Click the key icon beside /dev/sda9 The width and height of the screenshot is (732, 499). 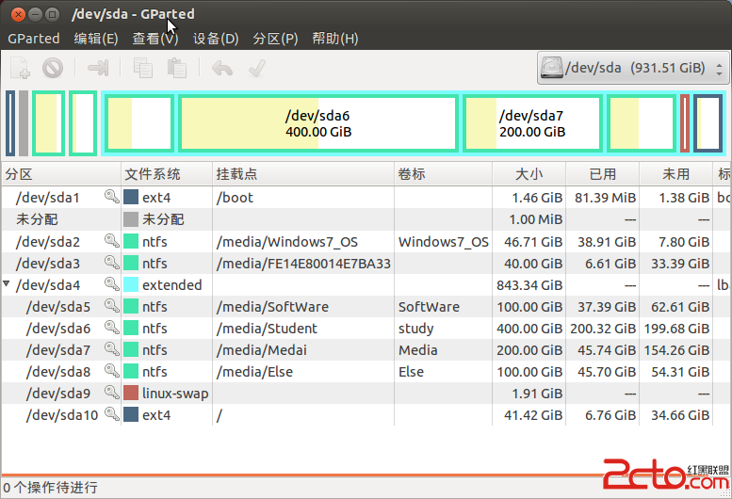111,393
